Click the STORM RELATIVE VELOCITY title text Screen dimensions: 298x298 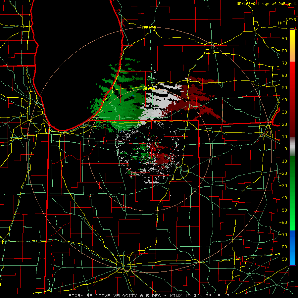coord(104,296)
